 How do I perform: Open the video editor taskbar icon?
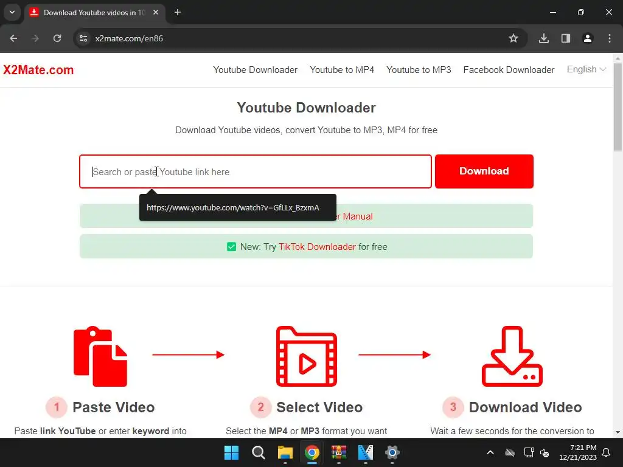pos(366,452)
